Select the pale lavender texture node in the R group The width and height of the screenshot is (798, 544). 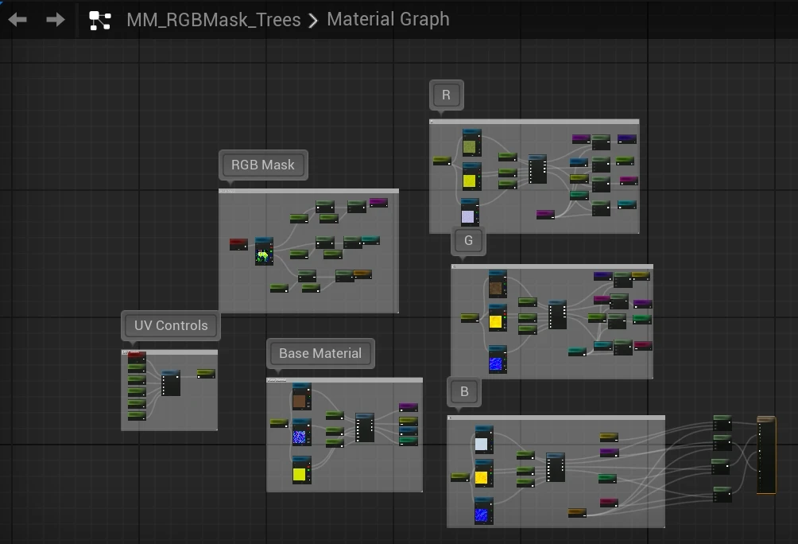tap(471, 213)
